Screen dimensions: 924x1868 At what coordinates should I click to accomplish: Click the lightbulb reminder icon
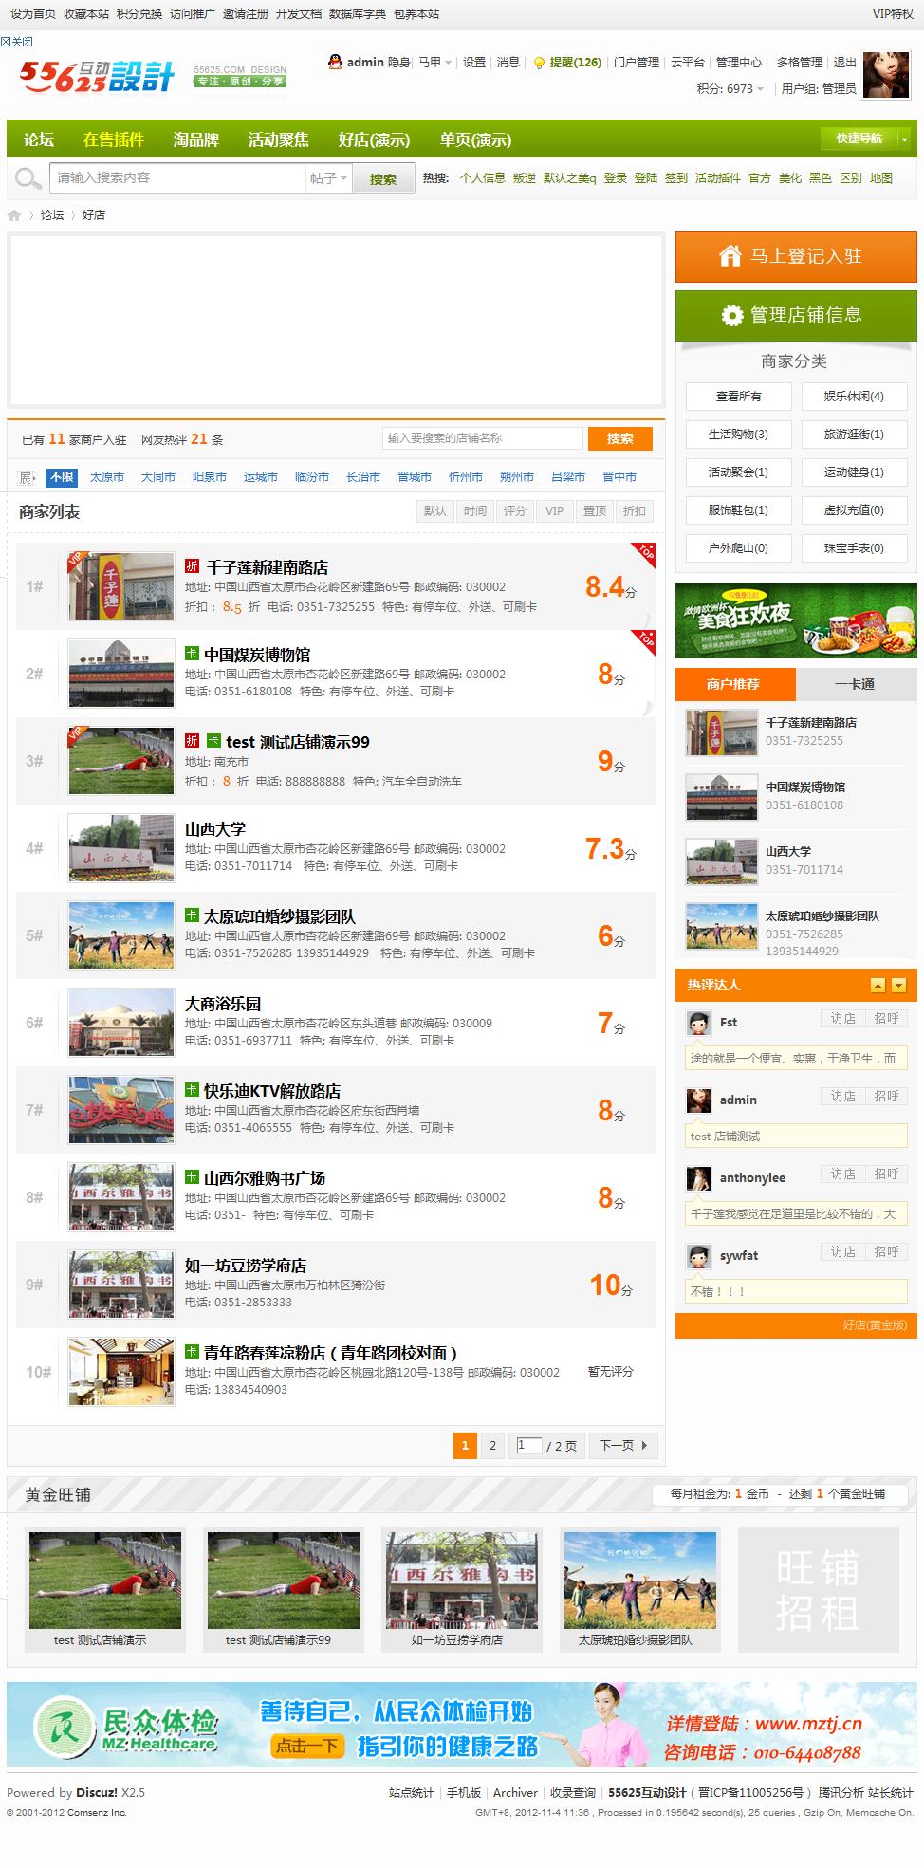coord(539,63)
